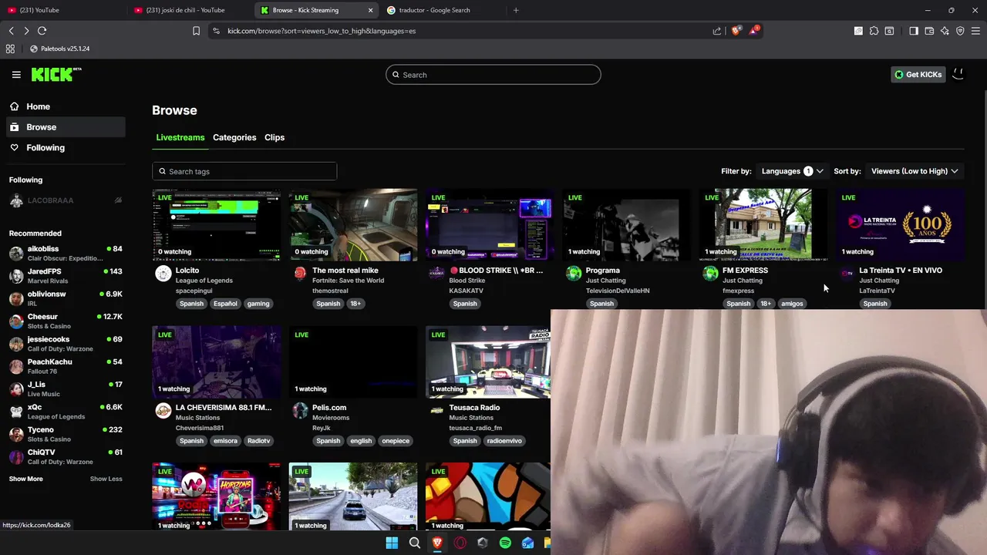Open Lolcito stream thumbnail
This screenshot has width=987, height=555.
217,224
